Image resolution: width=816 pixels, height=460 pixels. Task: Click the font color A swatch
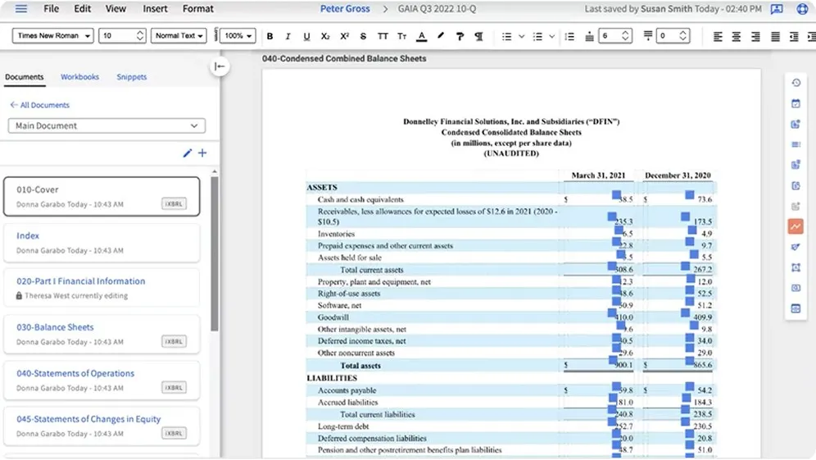[x=422, y=36]
